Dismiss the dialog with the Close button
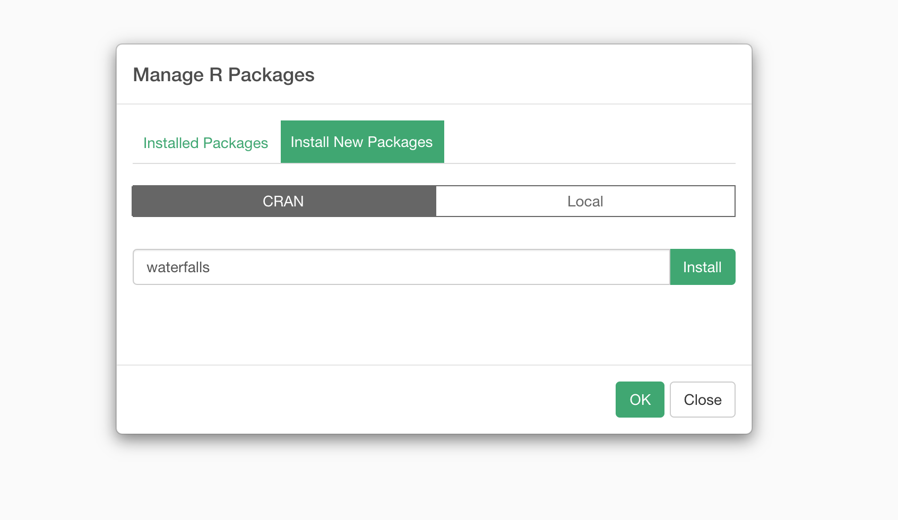The width and height of the screenshot is (898, 520). (x=703, y=400)
